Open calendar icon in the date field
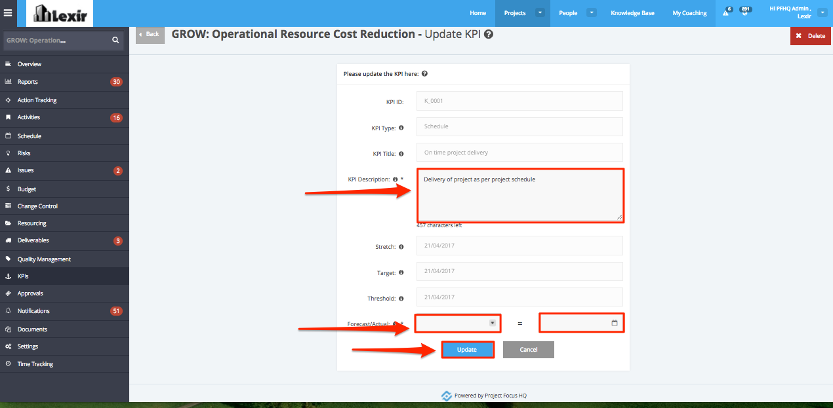Viewport: 833px width, 408px height. pos(614,323)
